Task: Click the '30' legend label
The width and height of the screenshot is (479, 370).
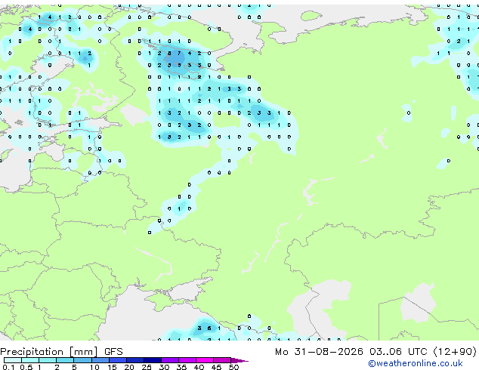Action: pos(164,367)
